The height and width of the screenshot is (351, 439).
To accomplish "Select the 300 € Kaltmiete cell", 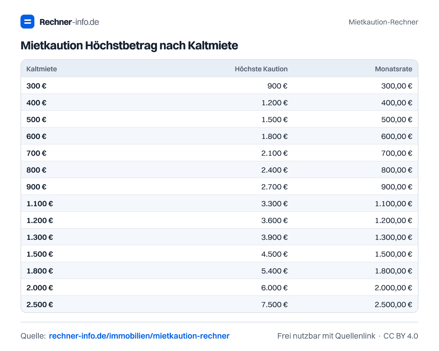I will tap(36, 86).
